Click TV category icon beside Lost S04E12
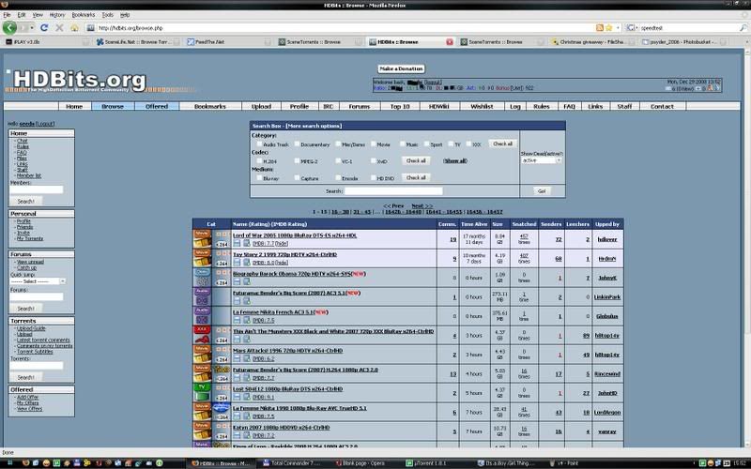751x469 pixels. click(x=202, y=392)
